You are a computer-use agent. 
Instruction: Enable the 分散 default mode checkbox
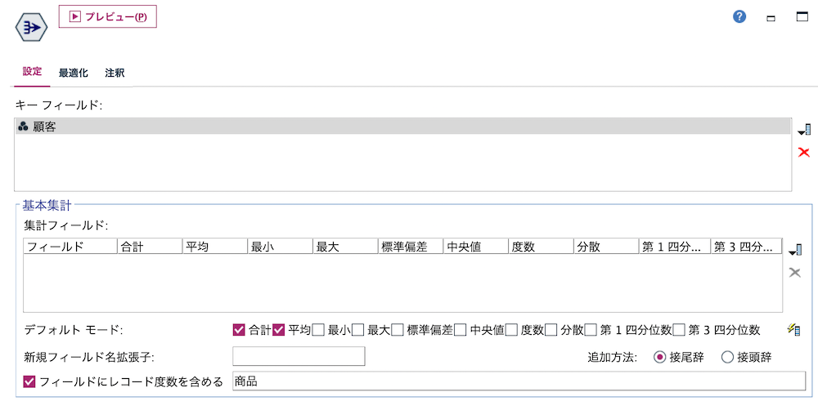[551, 330]
